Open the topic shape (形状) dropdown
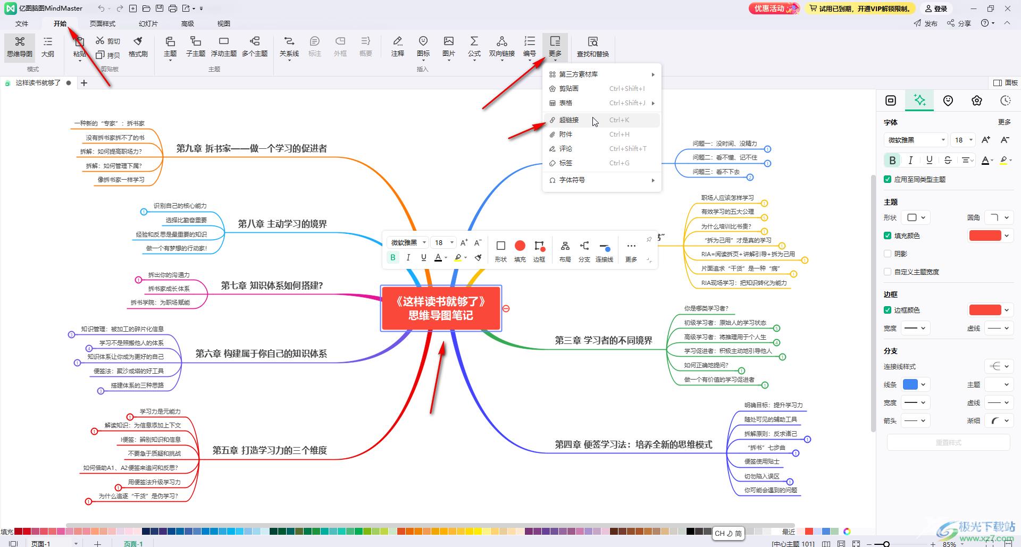 [x=916, y=217]
